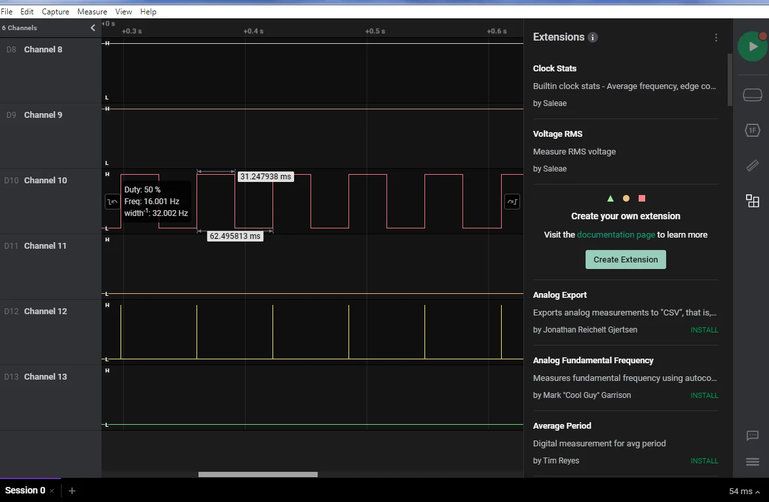
Task: Select the Session 0 tab
Action: (x=25, y=490)
